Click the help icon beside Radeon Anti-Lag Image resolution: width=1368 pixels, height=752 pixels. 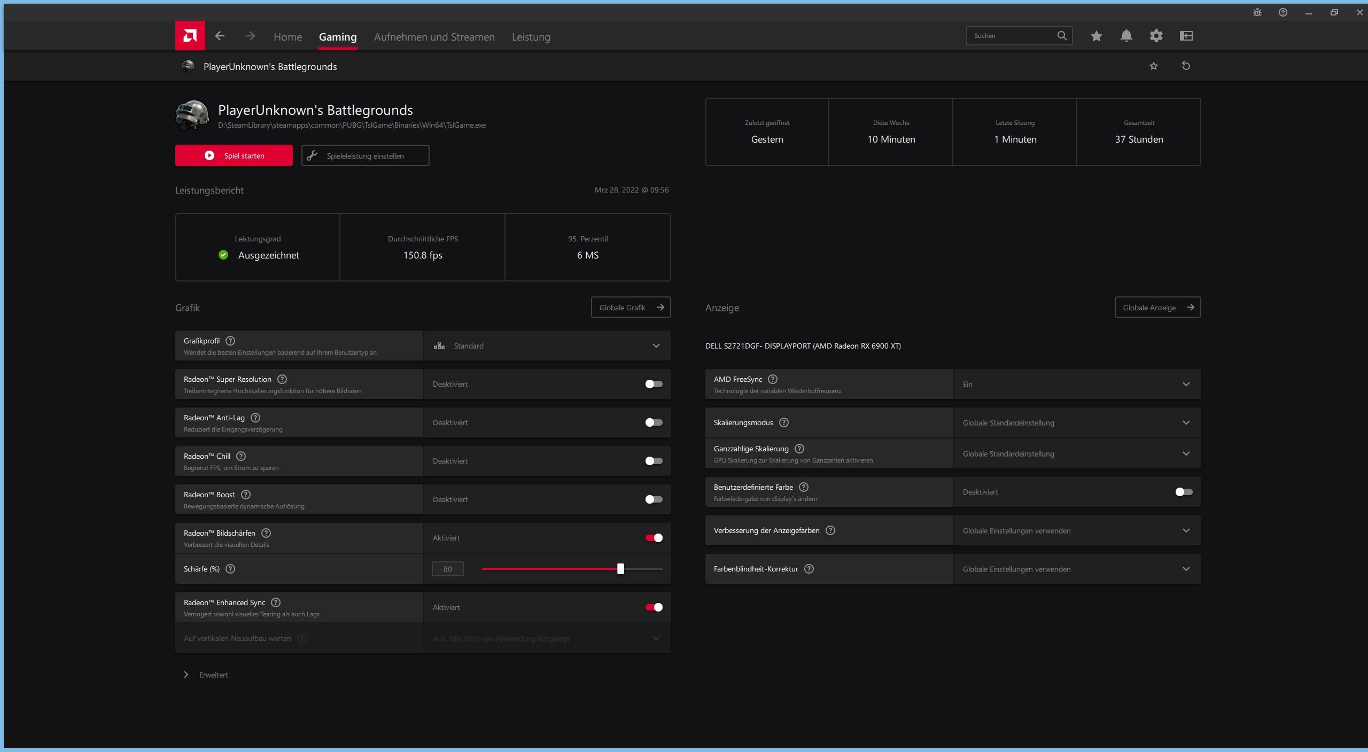255,418
